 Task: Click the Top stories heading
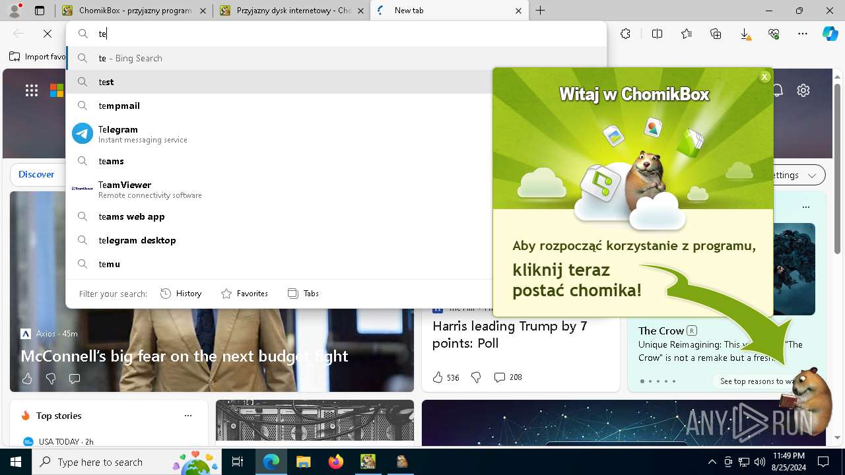[59, 416]
